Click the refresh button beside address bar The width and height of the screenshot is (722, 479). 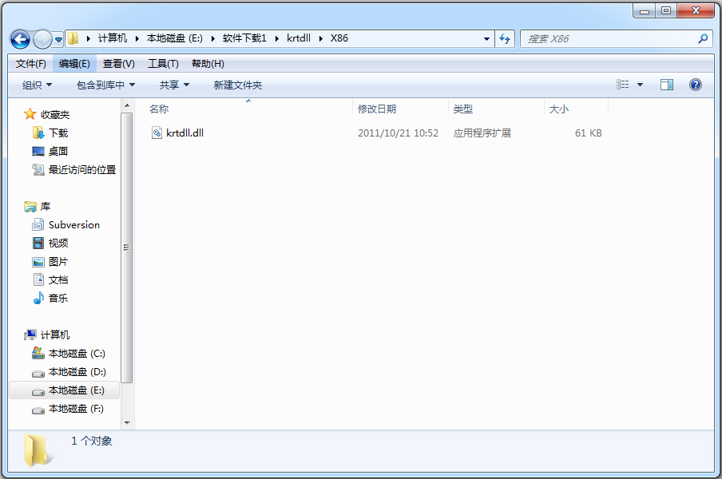coord(505,38)
